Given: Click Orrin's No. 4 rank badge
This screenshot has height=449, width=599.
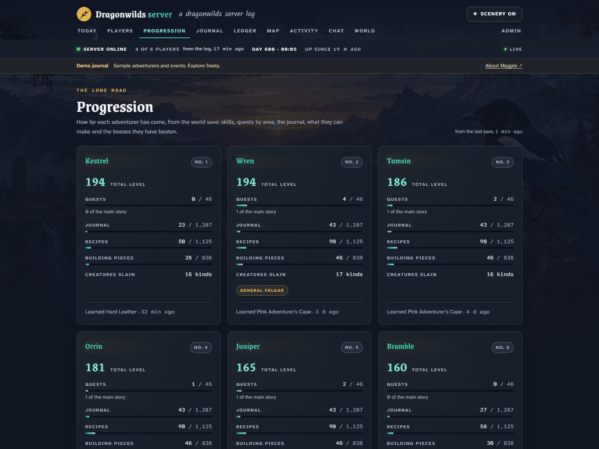Looking at the screenshot, I should pos(201,348).
